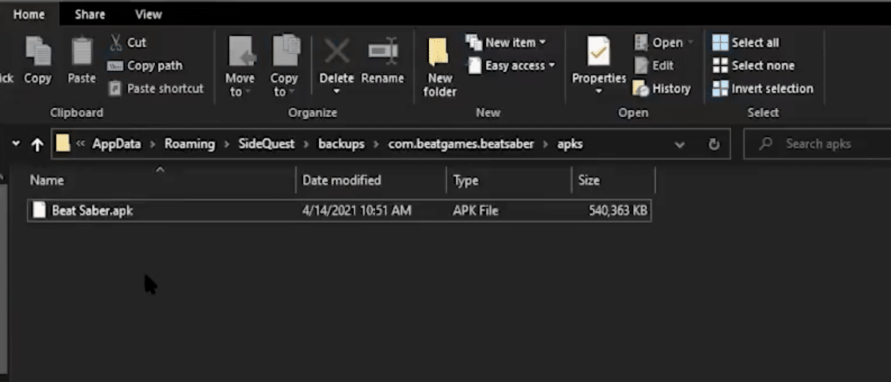Go up one folder level
The image size is (891, 382).
[37, 145]
